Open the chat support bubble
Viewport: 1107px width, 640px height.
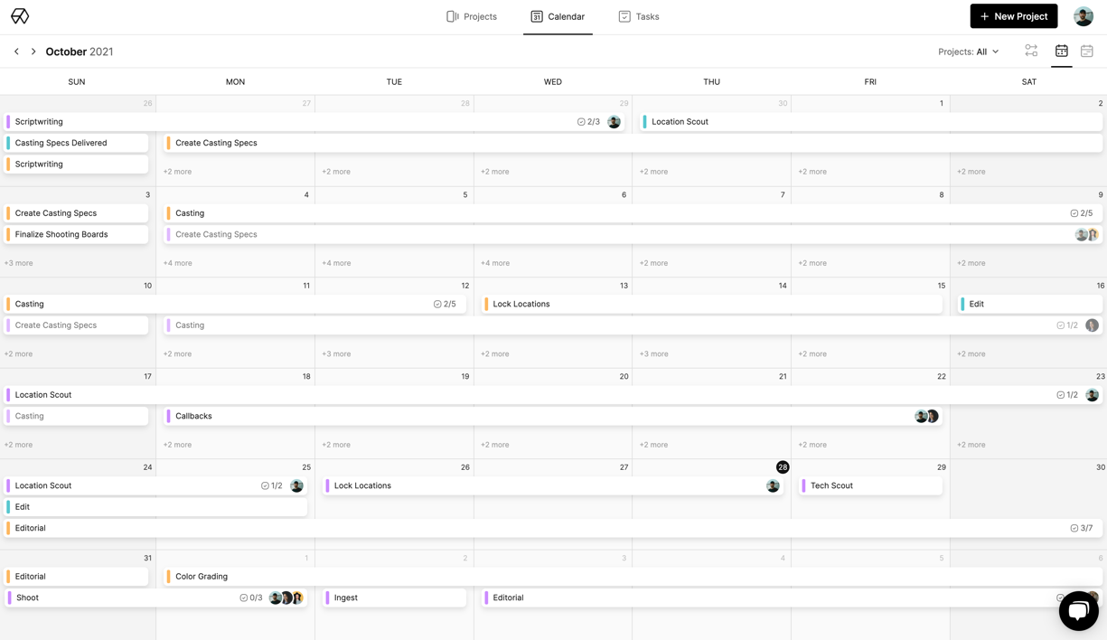tap(1078, 612)
